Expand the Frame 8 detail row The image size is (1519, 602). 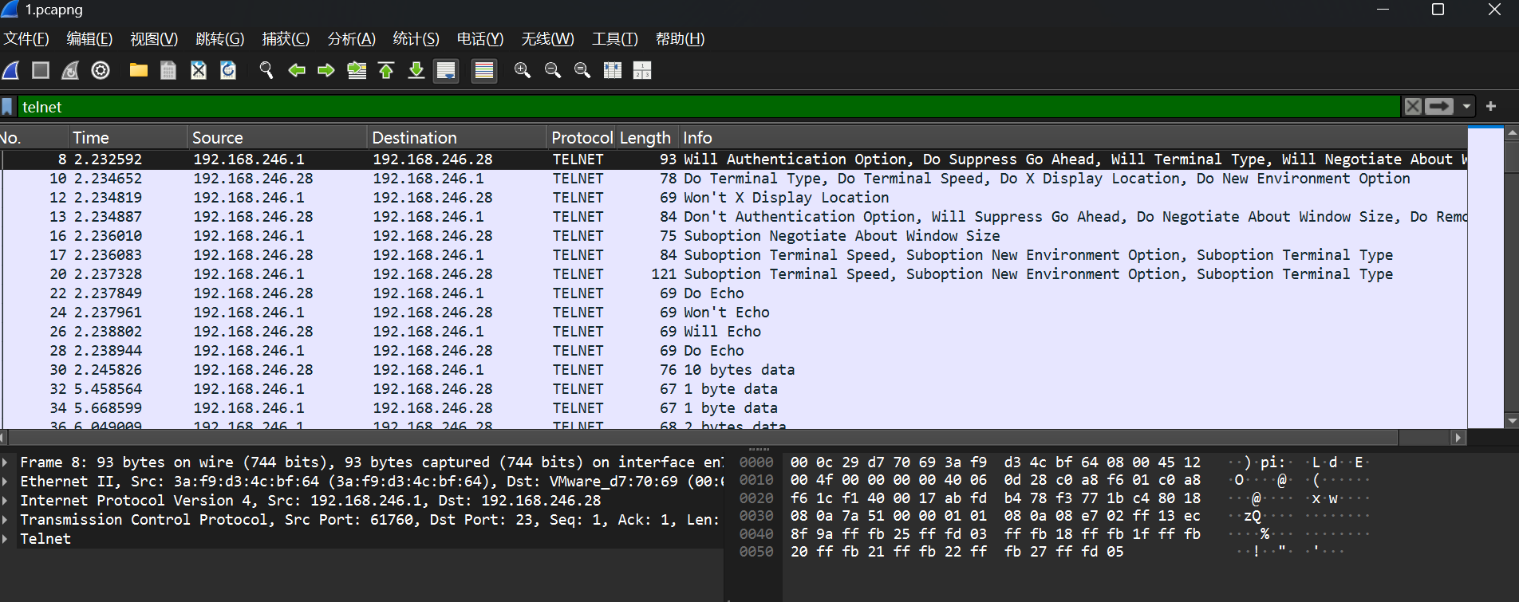(6, 462)
